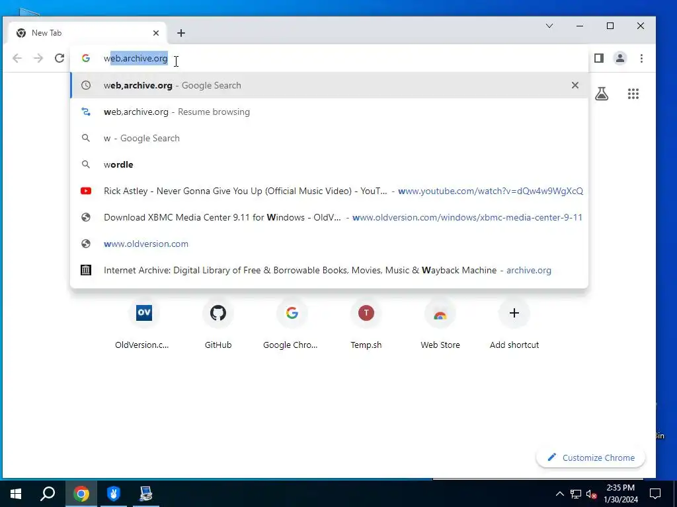
Task: Open the Web Store shortcut tile
Action: pyautogui.click(x=440, y=323)
